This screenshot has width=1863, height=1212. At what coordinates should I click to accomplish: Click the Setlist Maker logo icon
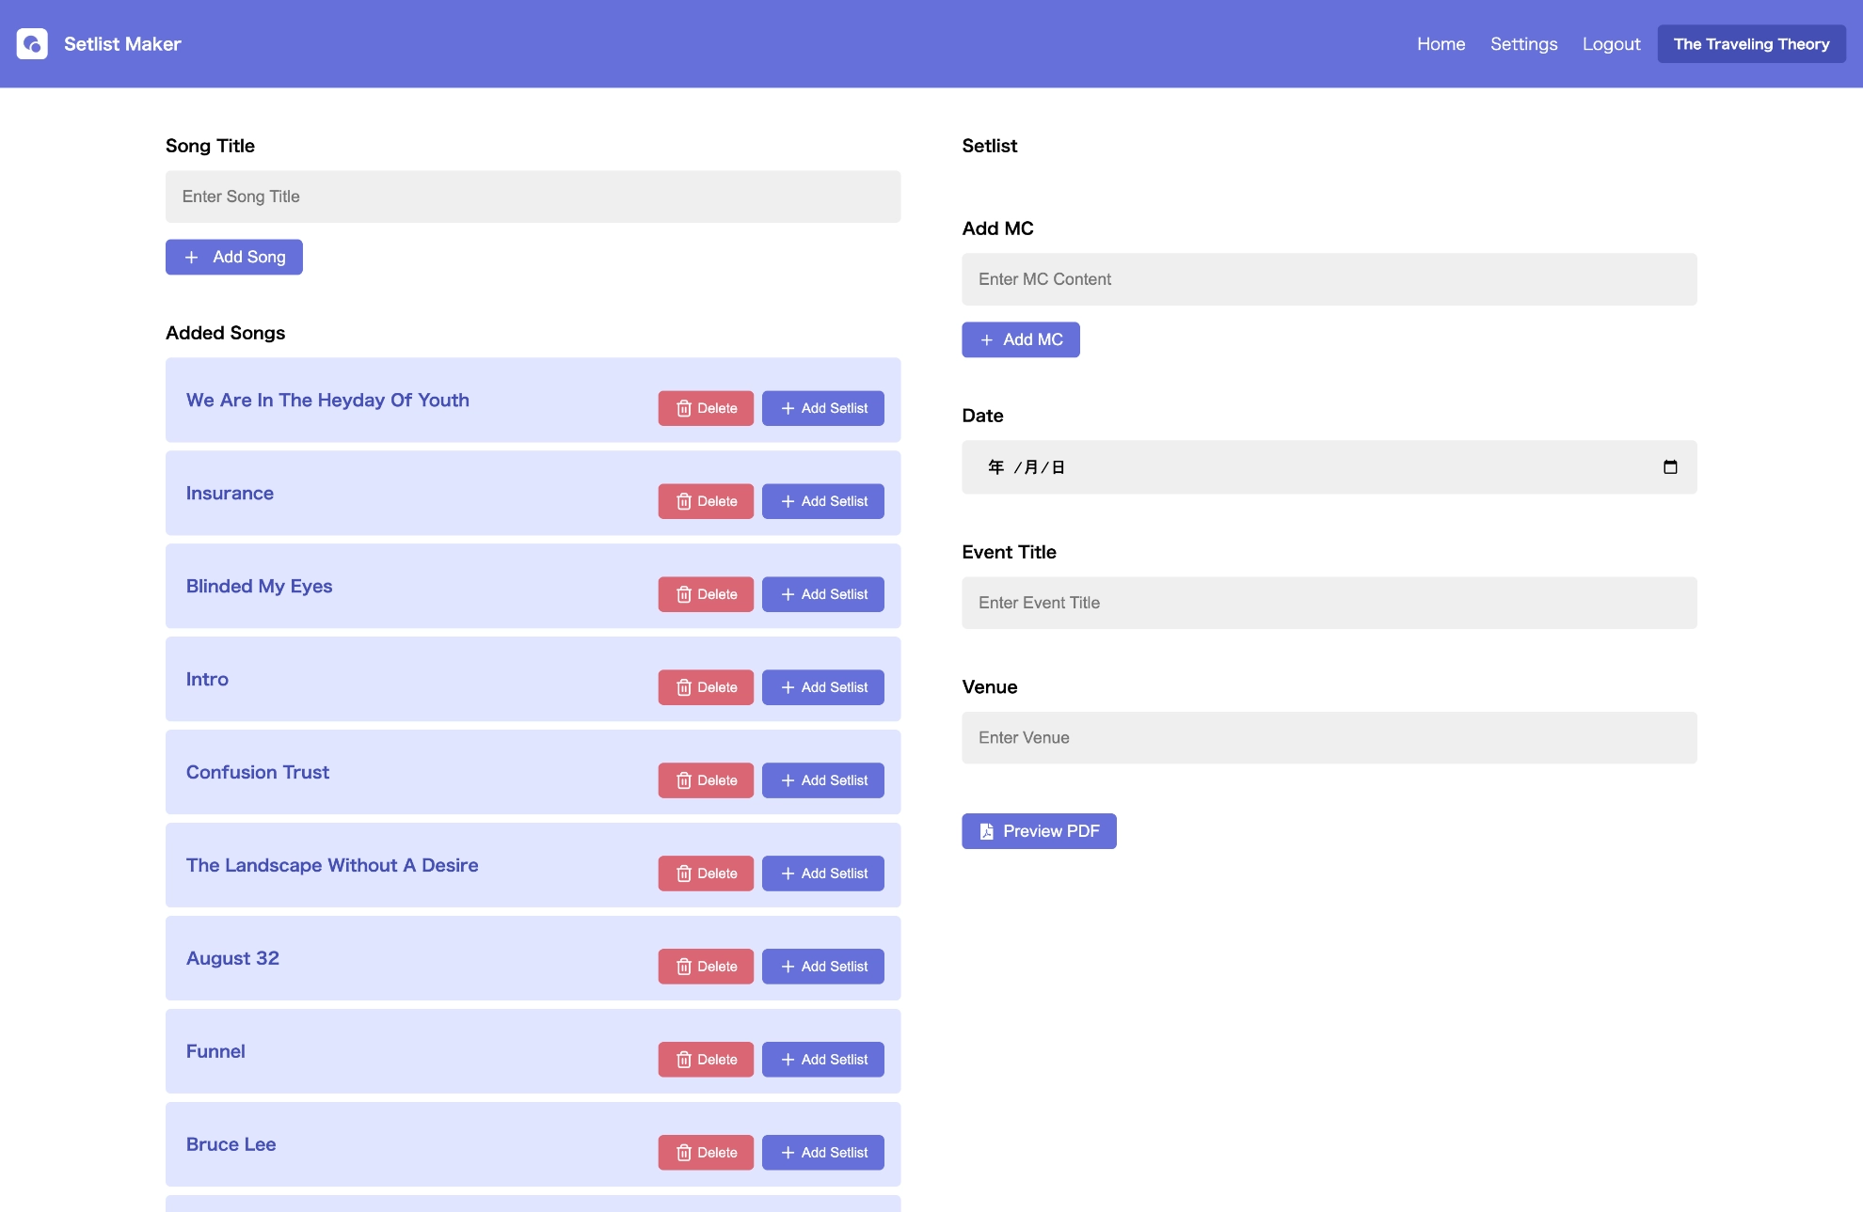(33, 43)
